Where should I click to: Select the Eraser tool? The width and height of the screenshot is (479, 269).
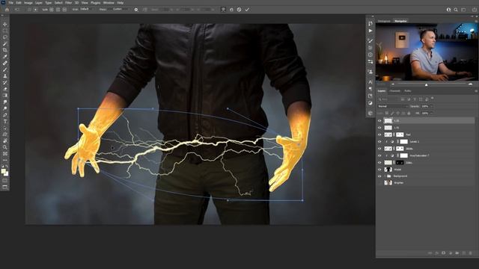(5, 89)
